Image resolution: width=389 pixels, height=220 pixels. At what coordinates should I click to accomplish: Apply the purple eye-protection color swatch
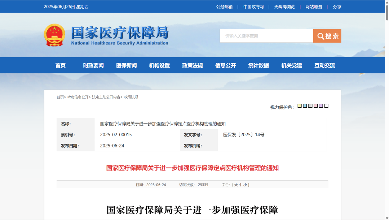(321, 106)
